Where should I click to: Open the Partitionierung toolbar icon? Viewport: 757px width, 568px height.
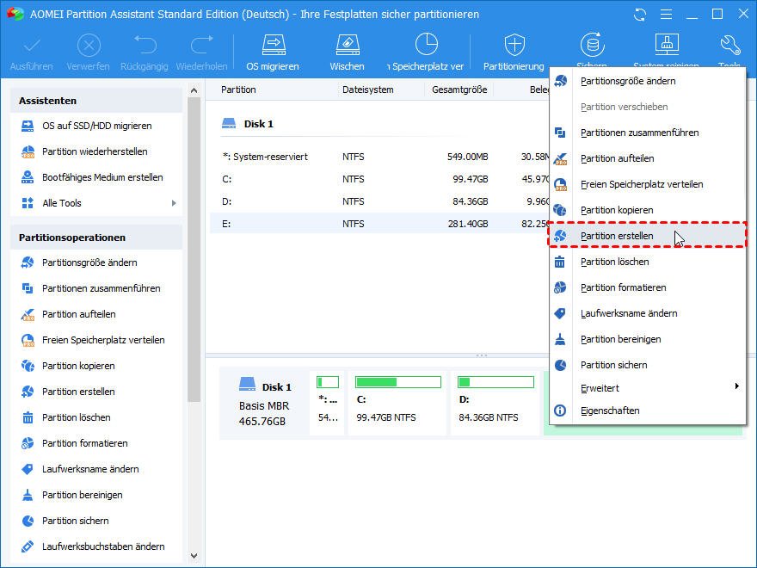[x=514, y=45]
